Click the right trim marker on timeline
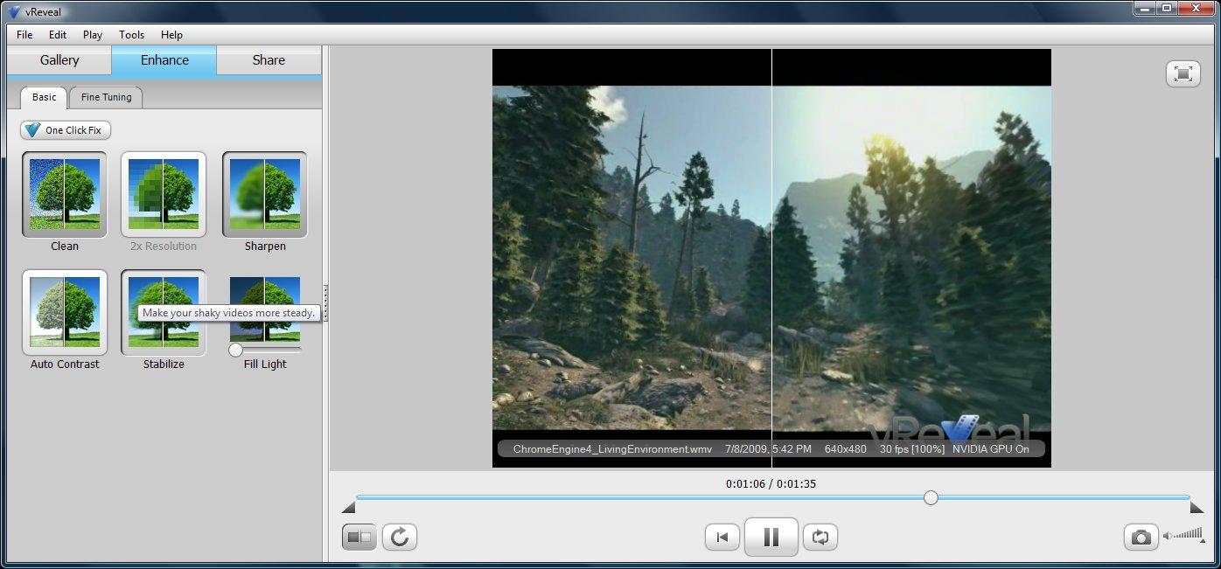This screenshot has width=1221, height=569. tap(1197, 507)
